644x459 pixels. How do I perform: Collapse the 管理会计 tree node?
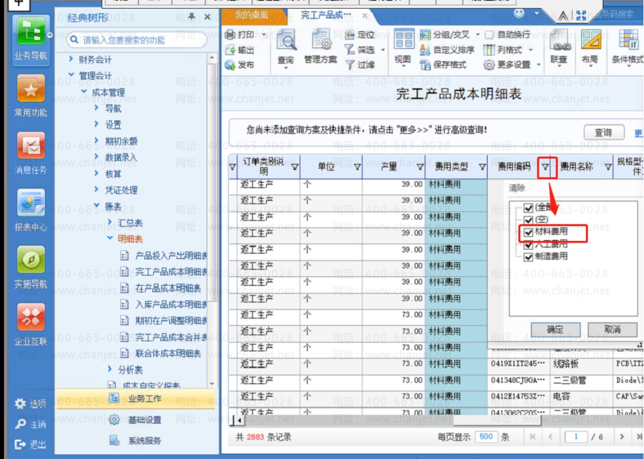pos(71,74)
